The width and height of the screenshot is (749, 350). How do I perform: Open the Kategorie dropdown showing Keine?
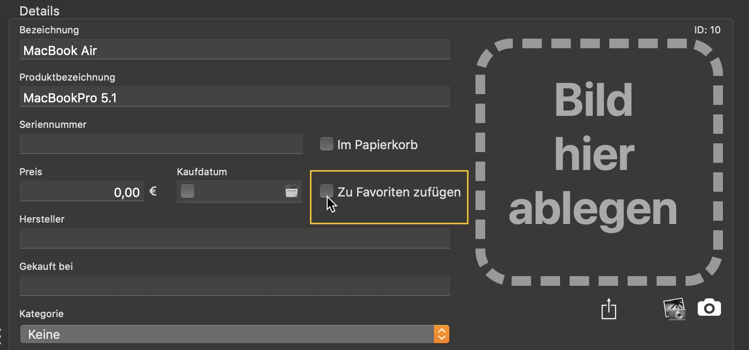(x=234, y=334)
